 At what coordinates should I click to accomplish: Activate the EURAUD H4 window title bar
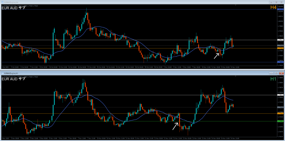point(111,2)
